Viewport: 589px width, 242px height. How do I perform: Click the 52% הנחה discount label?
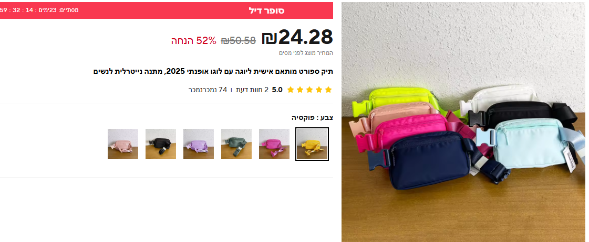point(194,40)
